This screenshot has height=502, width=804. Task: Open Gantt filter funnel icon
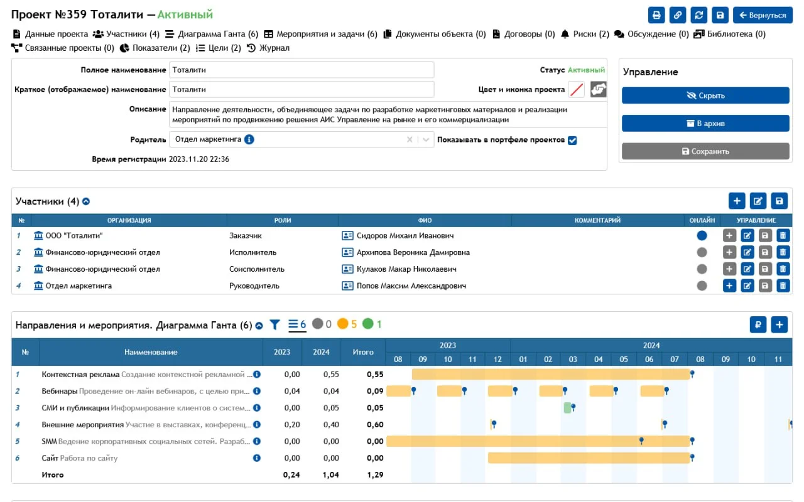click(274, 325)
